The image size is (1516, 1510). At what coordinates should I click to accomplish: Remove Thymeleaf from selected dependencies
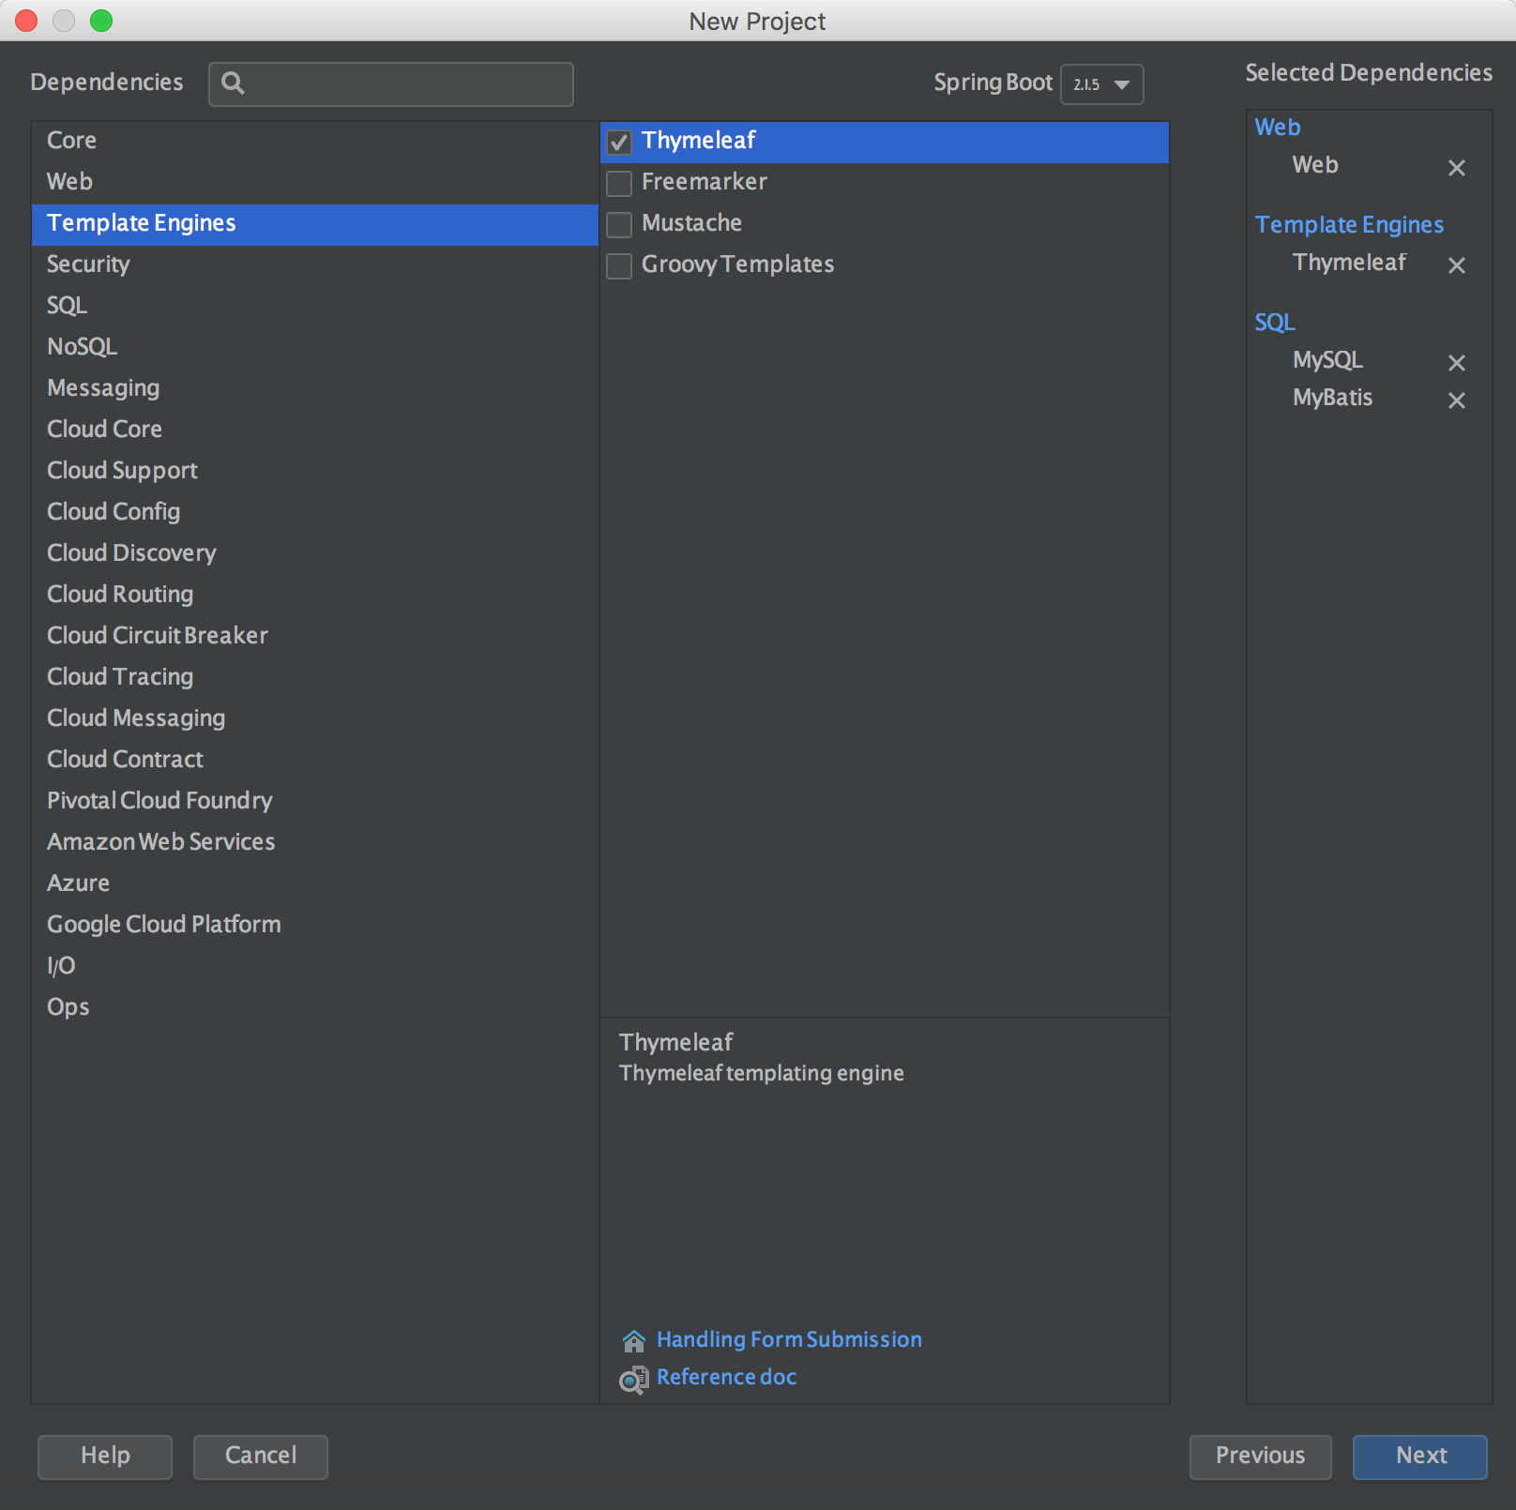(1456, 265)
